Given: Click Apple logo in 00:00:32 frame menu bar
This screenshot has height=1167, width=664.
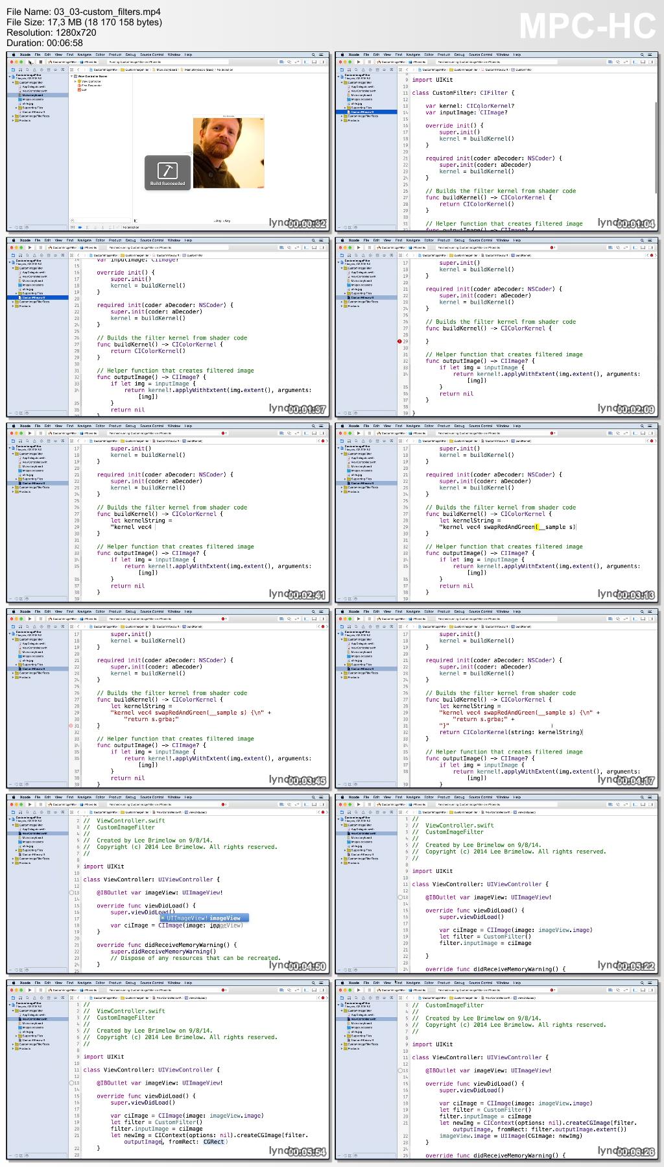Looking at the screenshot, I should 14,55.
